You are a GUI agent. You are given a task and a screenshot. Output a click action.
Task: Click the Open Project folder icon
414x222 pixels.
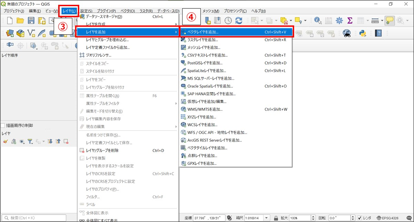pyautogui.click(x=20, y=21)
